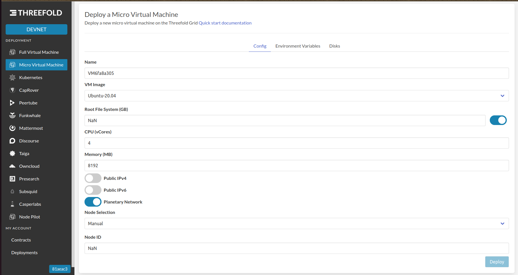The image size is (518, 275).
Task: Click the CapRover icon
Action: pos(12,90)
